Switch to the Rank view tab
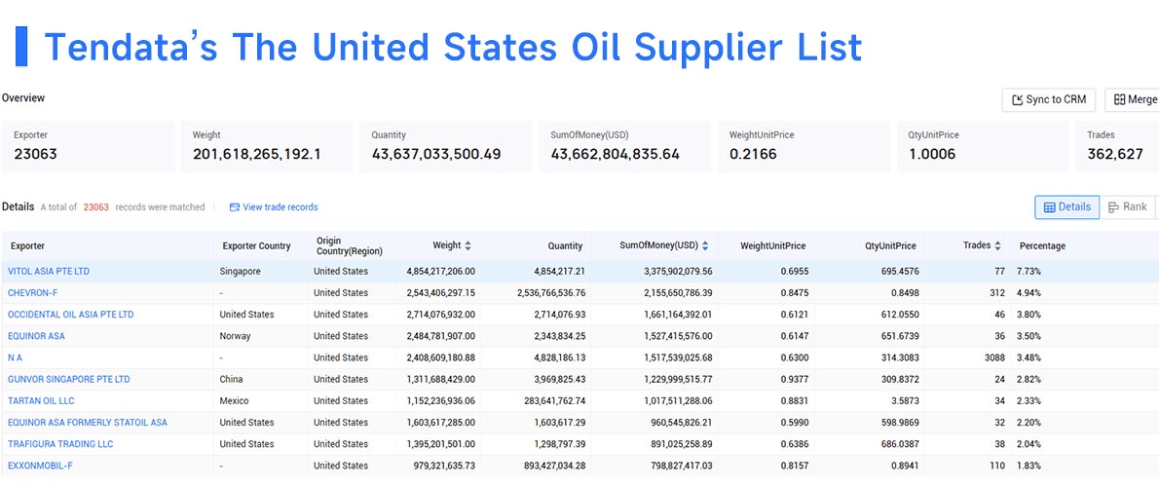 click(x=1128, y=206)
